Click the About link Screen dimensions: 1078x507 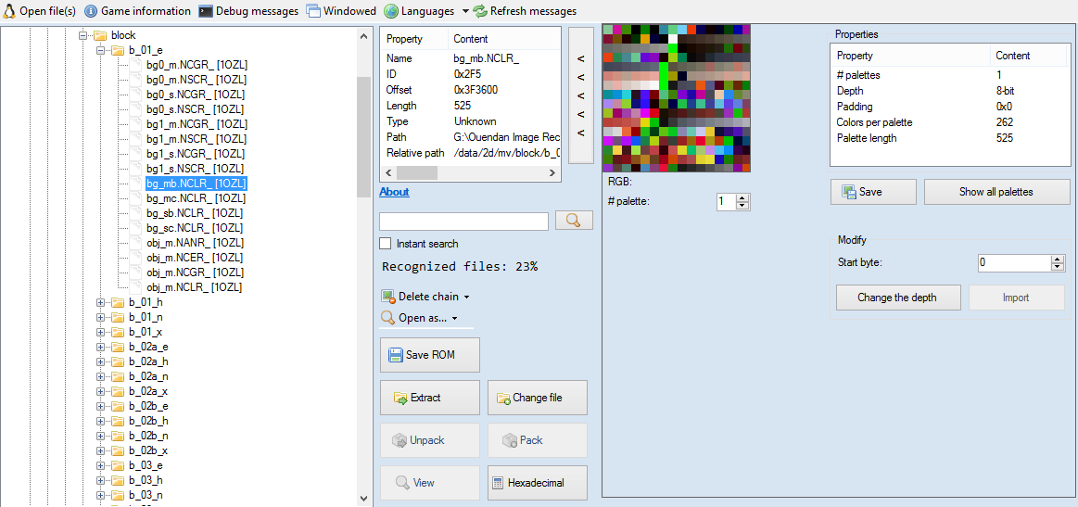(x=394, y=192)
